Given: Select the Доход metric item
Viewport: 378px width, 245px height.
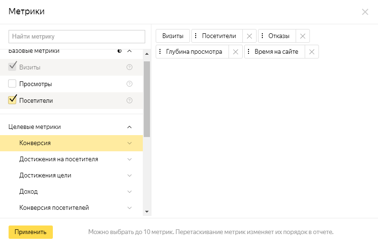Looking at the screenshot, I should click(x=29, y=192).
